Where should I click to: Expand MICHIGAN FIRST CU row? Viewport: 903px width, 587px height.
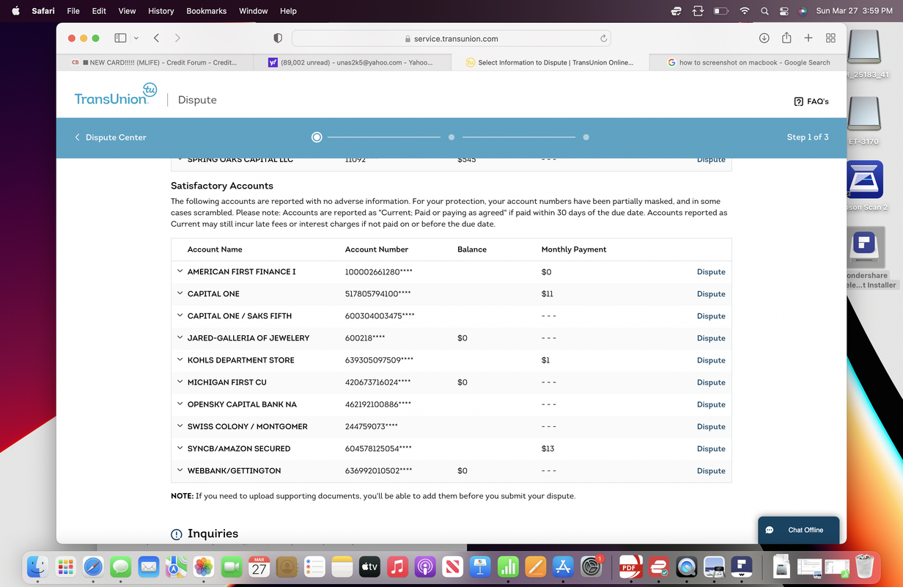click(180, 382)
